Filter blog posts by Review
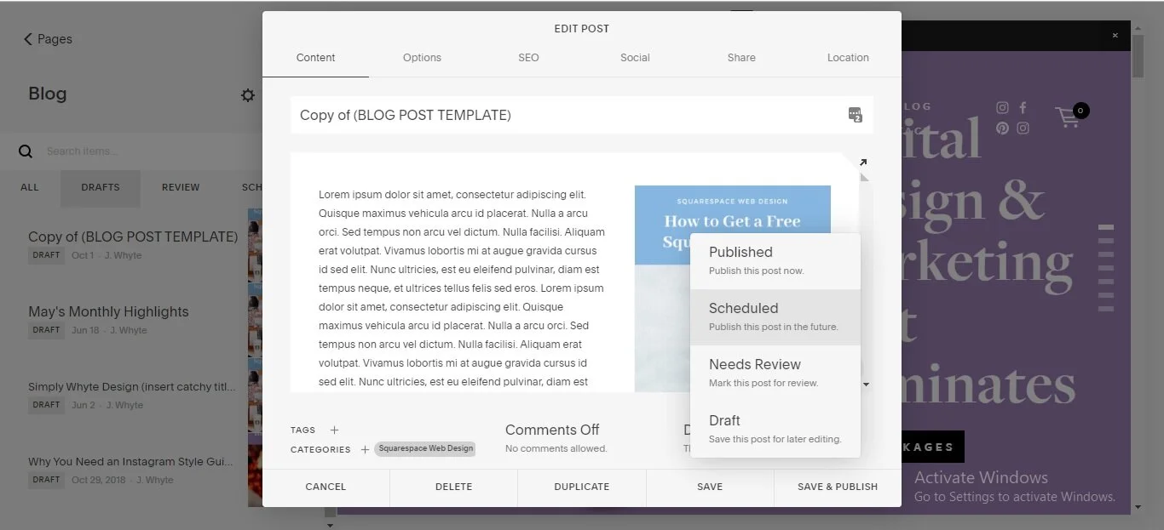1164x530 pixels. (x=181, y=188)
